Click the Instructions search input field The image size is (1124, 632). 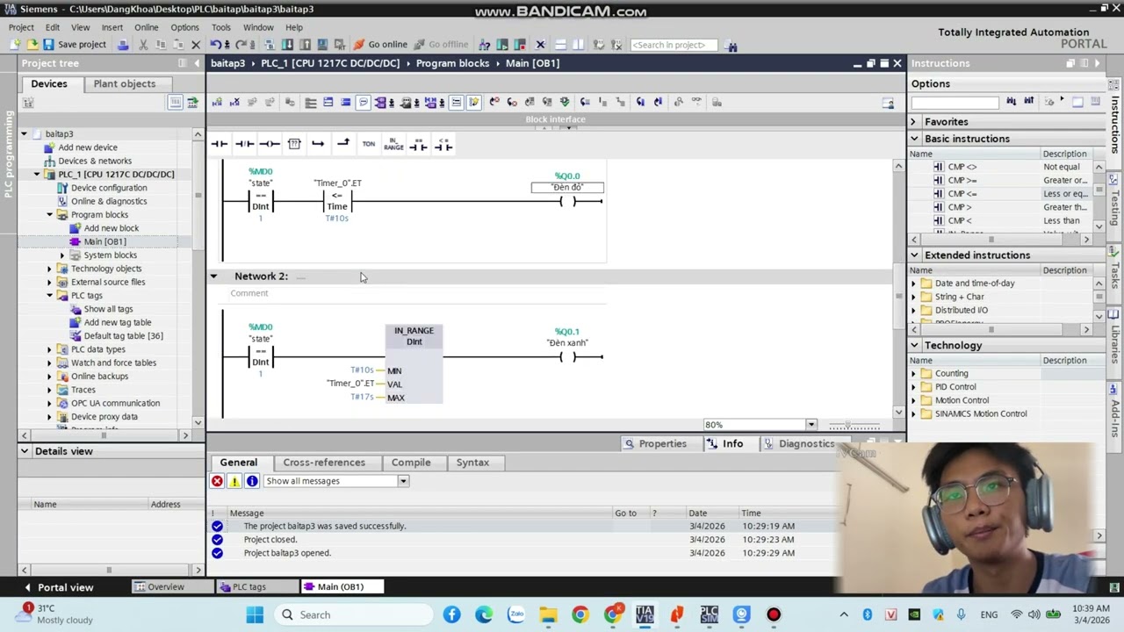[955, 102]
